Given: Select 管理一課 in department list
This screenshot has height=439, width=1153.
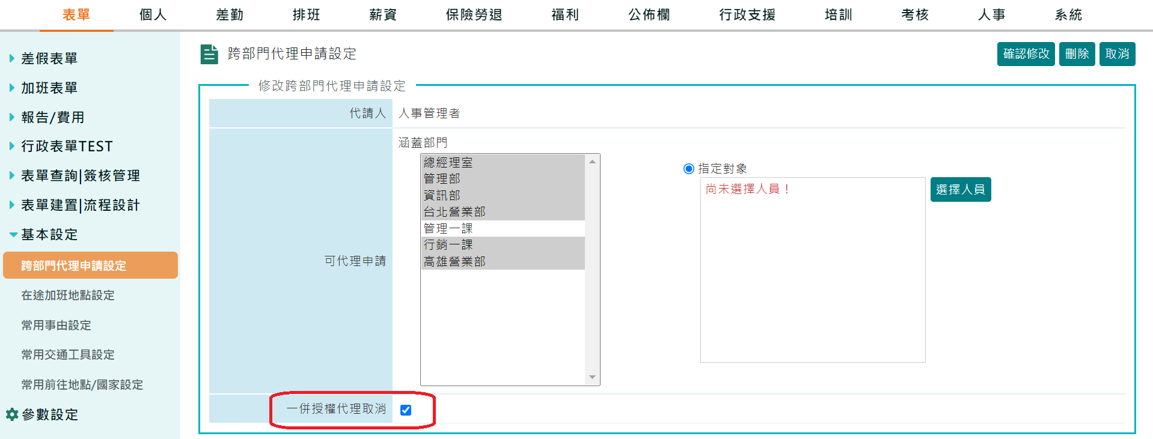Looking at the screenshot, I should tap(503, 228).
